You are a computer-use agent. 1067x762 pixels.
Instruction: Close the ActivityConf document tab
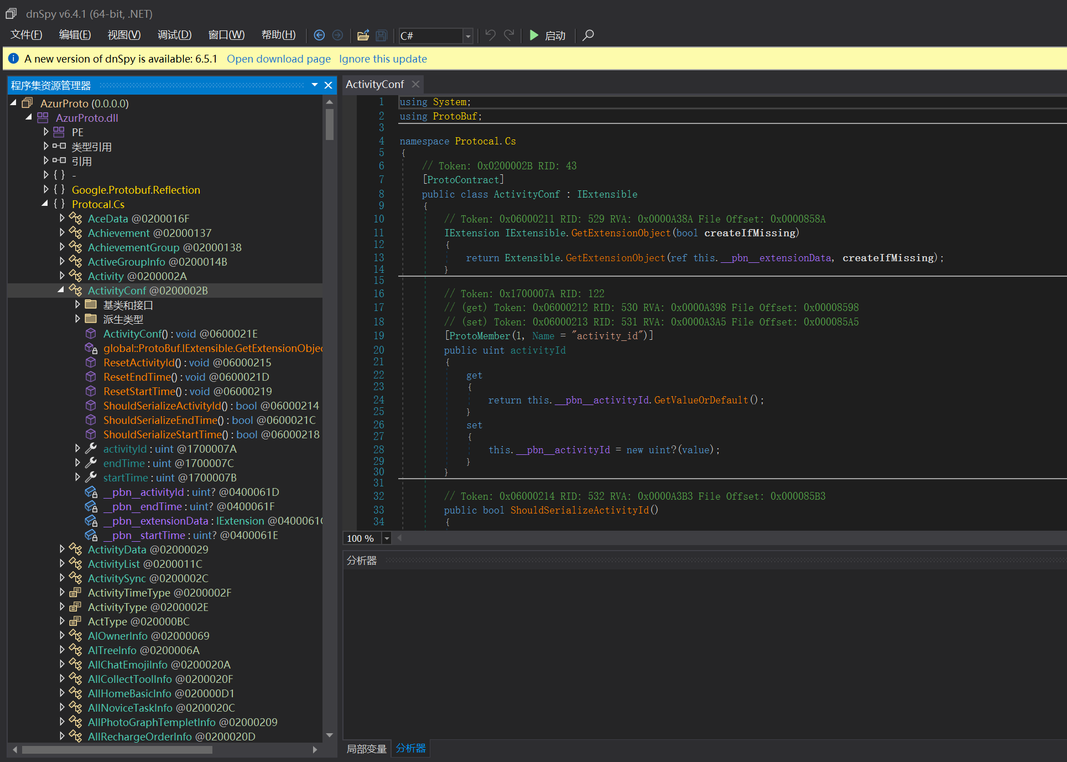tap(415, 84)
